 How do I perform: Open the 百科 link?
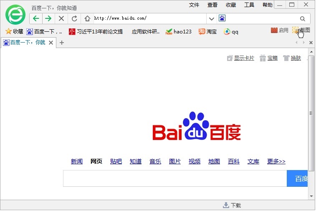click(234, 161)
